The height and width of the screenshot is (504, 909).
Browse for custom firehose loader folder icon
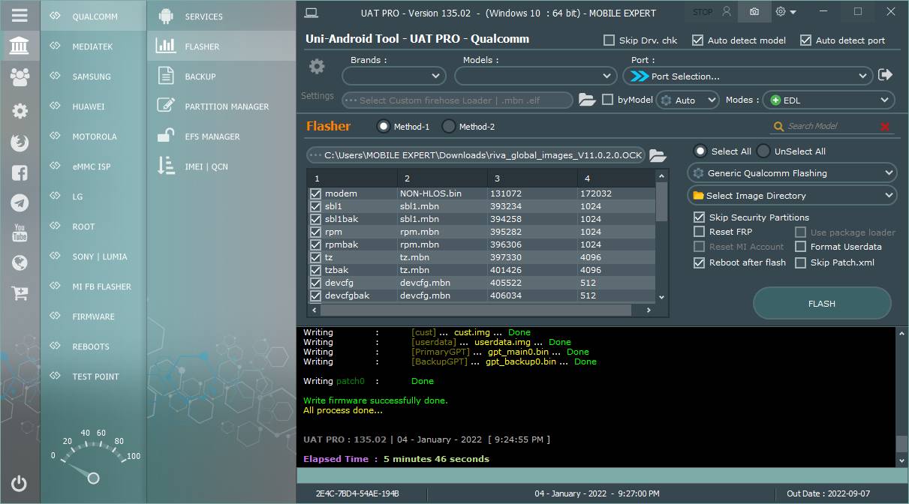click(587, 100)
